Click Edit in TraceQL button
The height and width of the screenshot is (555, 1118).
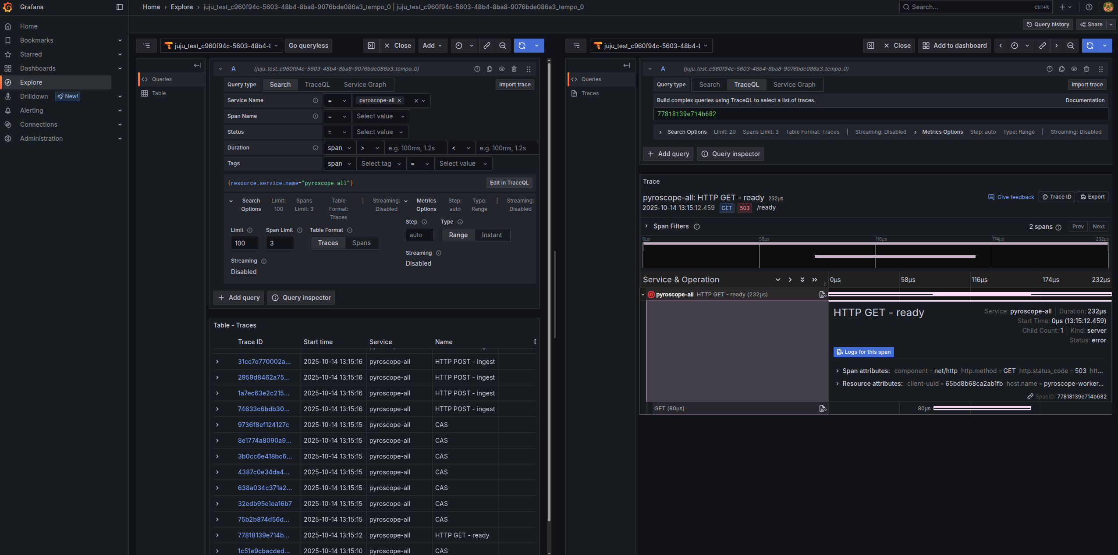(509, 183)
